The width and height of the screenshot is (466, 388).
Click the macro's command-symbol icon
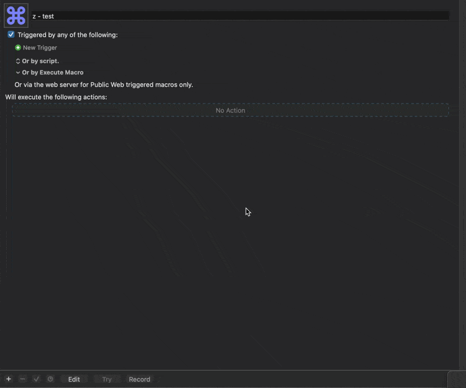coord(16,16)
